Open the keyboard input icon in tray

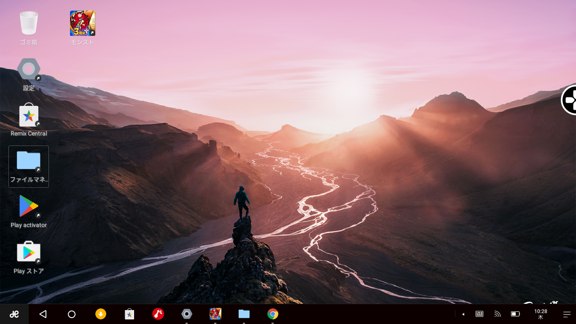tap(480, 314)
